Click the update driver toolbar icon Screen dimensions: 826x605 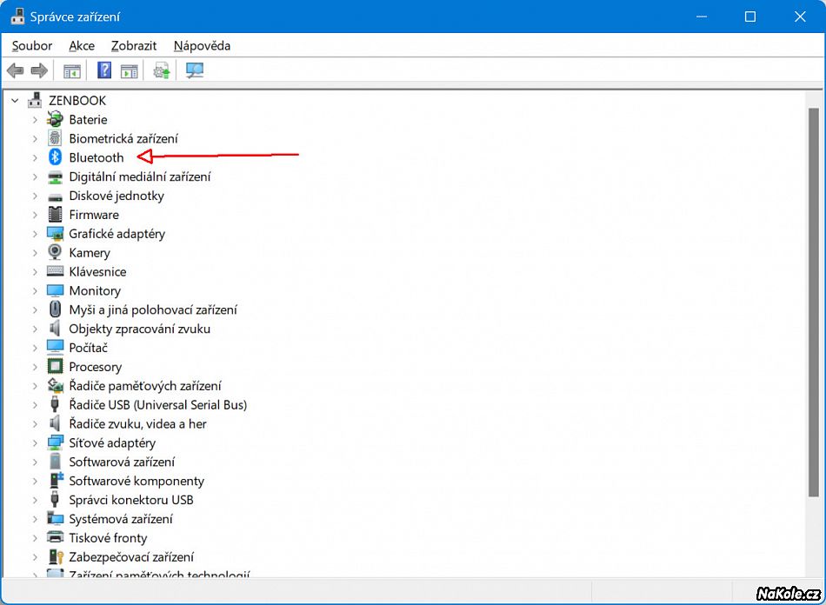pos(162,71)
